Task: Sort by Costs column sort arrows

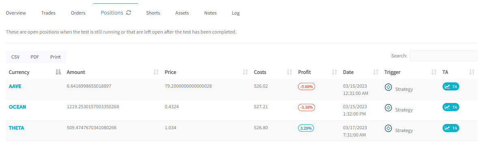Action: (290, 72)
